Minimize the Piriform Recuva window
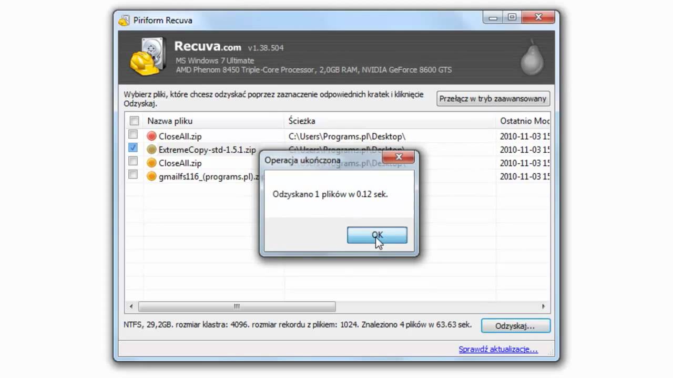673x378 pixels. [x=494, y=18]
